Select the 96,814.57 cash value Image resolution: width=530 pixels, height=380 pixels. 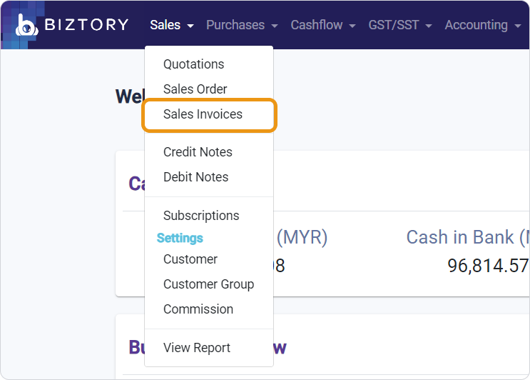[x=488, y=266]
